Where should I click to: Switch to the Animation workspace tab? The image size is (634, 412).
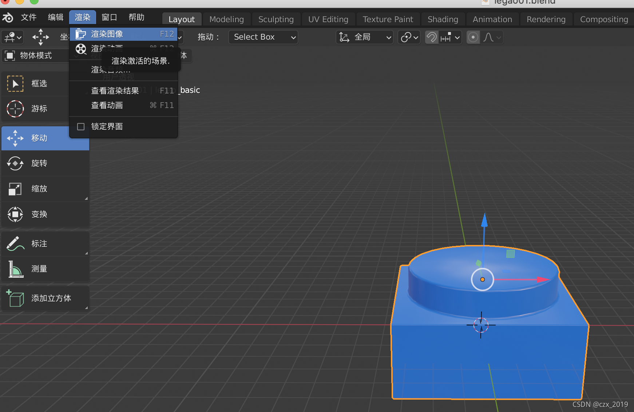pos(492,19)
